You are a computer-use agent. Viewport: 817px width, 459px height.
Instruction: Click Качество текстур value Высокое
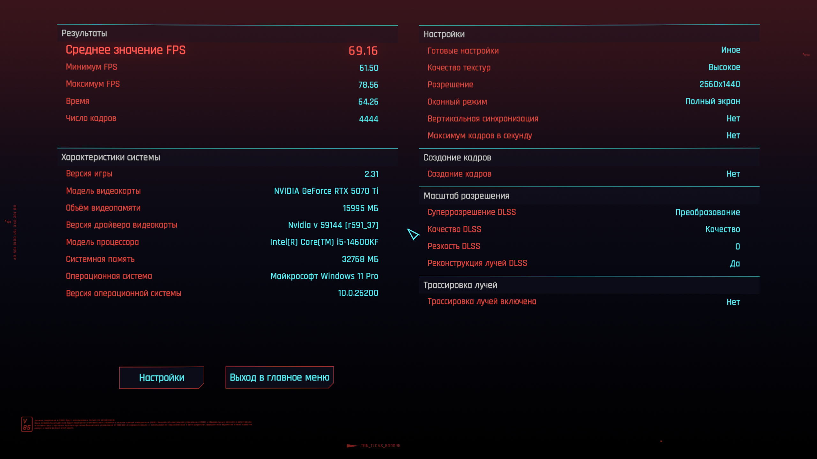[x=724, y=67]
